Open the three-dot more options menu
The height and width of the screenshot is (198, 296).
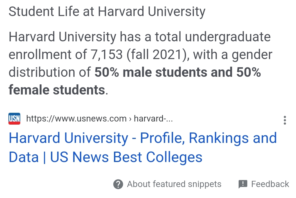[x=285, y=120]
